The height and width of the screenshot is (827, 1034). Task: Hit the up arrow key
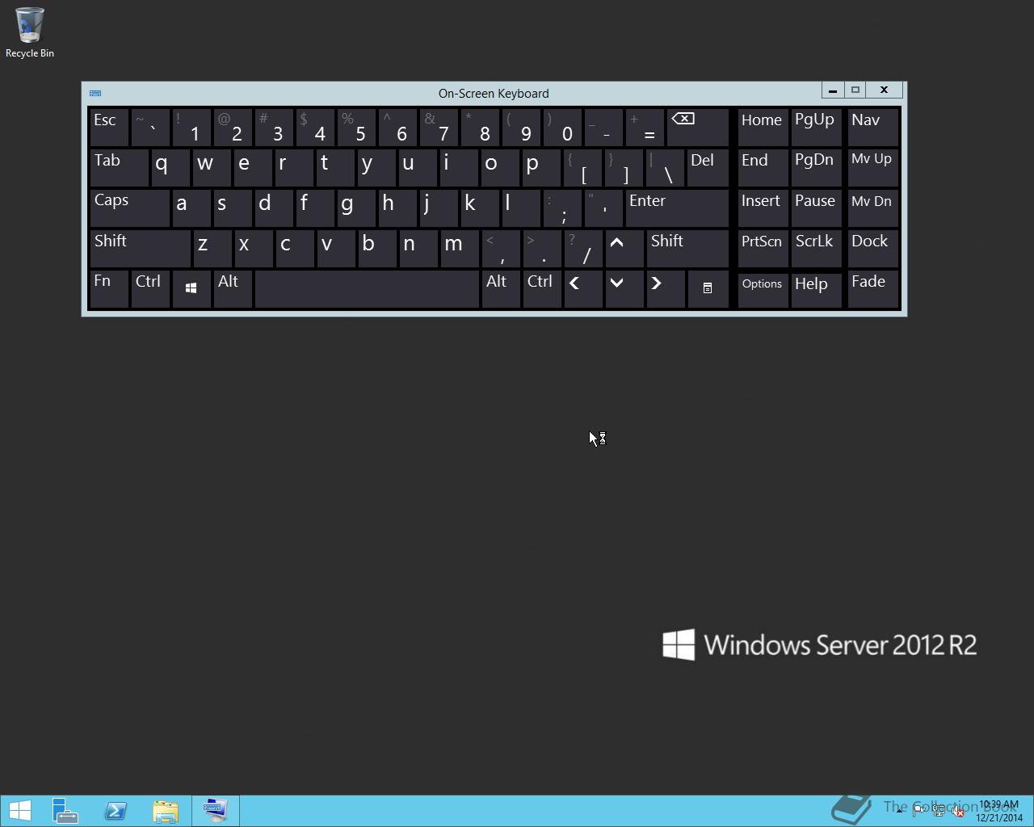(624, 249)
